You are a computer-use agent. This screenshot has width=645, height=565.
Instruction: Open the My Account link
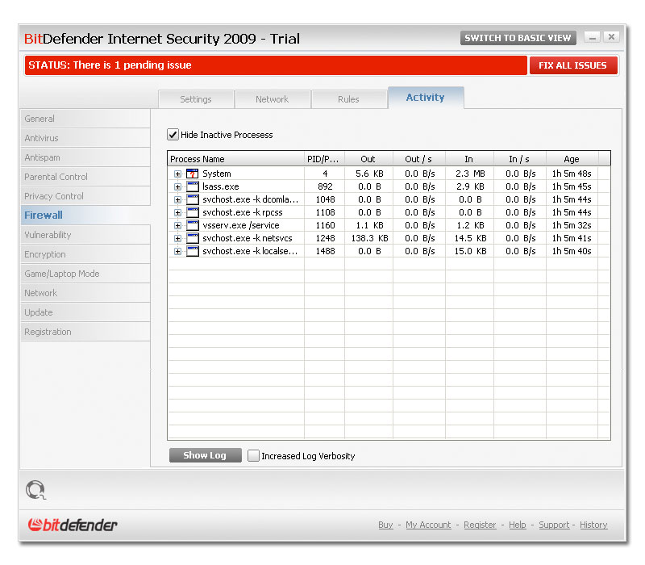click(428, 525)
